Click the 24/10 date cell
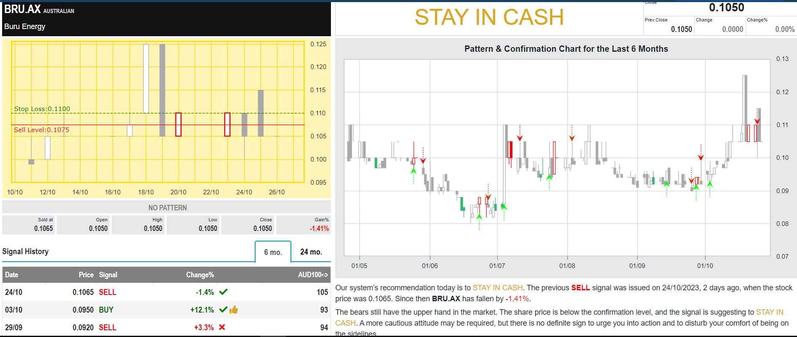Screen dimensions: 797x337 [13, 292]
